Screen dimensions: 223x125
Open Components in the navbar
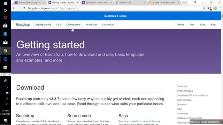pyautogui.click(x=74, y=25)
